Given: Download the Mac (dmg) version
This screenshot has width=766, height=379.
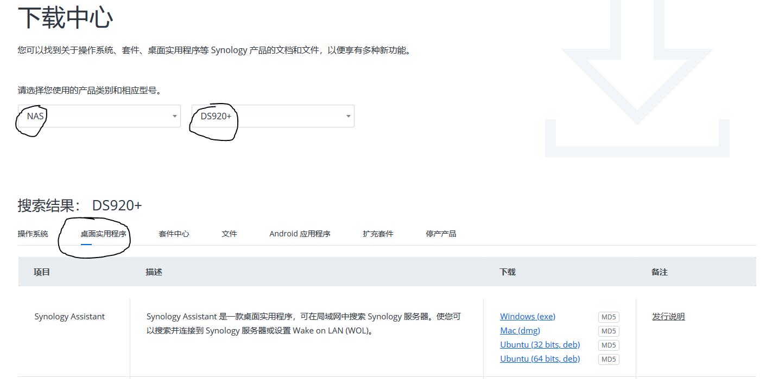Looking at the screenshot, I should coord(520,330).
